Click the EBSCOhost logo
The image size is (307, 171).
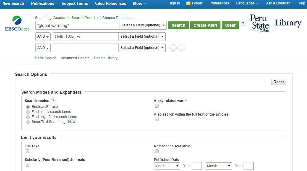(17, 22)
